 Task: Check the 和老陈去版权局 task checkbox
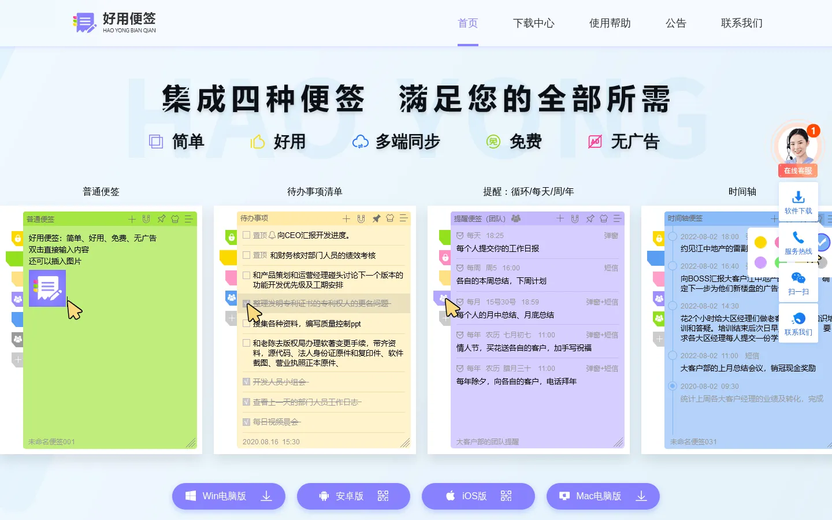246,343
